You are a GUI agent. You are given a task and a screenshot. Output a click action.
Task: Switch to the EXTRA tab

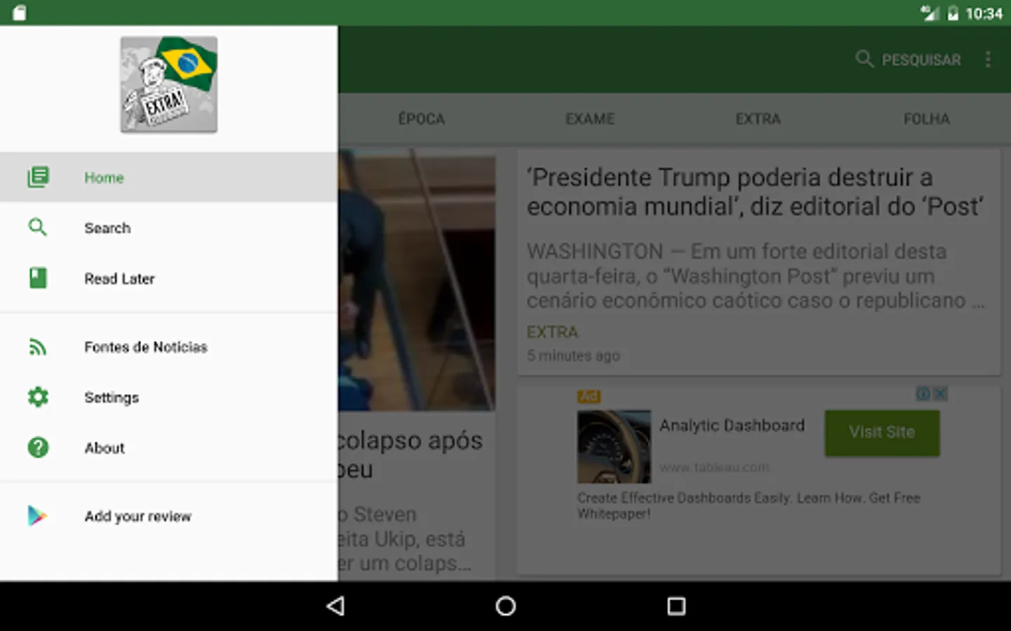click(758, 119)
